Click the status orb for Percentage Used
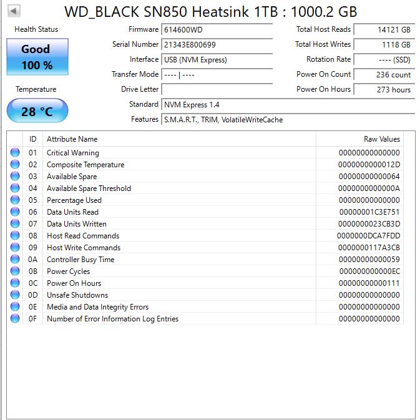Image resolution: width=420 pixels, height=420 pixels. pos(15,200)
